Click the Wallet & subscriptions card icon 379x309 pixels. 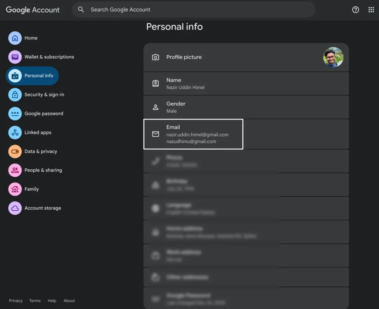tap(15, 57)
